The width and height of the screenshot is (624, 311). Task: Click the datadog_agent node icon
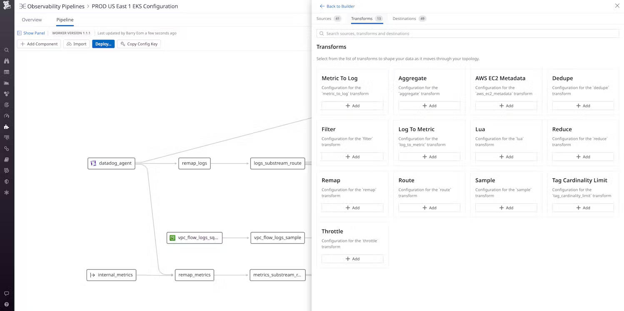click(93, 163)
